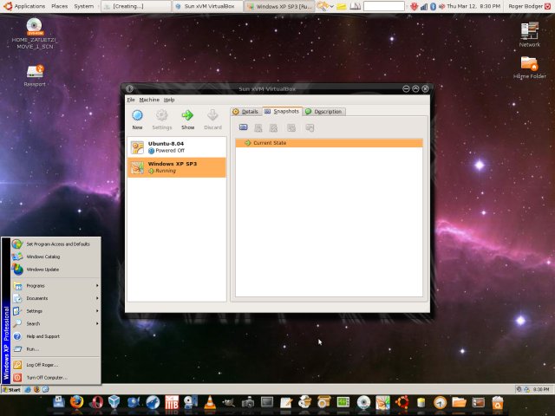
Task: Open VLC from the dock
Action: tap(210, 403)
